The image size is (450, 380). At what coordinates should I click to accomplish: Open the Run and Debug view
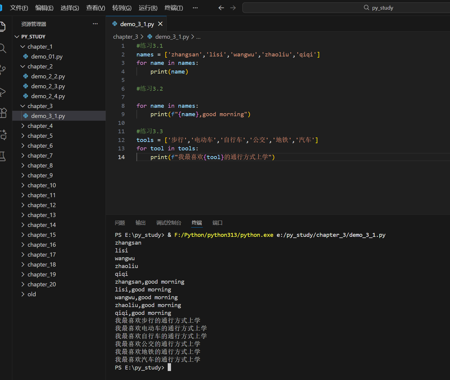[2, 92]
